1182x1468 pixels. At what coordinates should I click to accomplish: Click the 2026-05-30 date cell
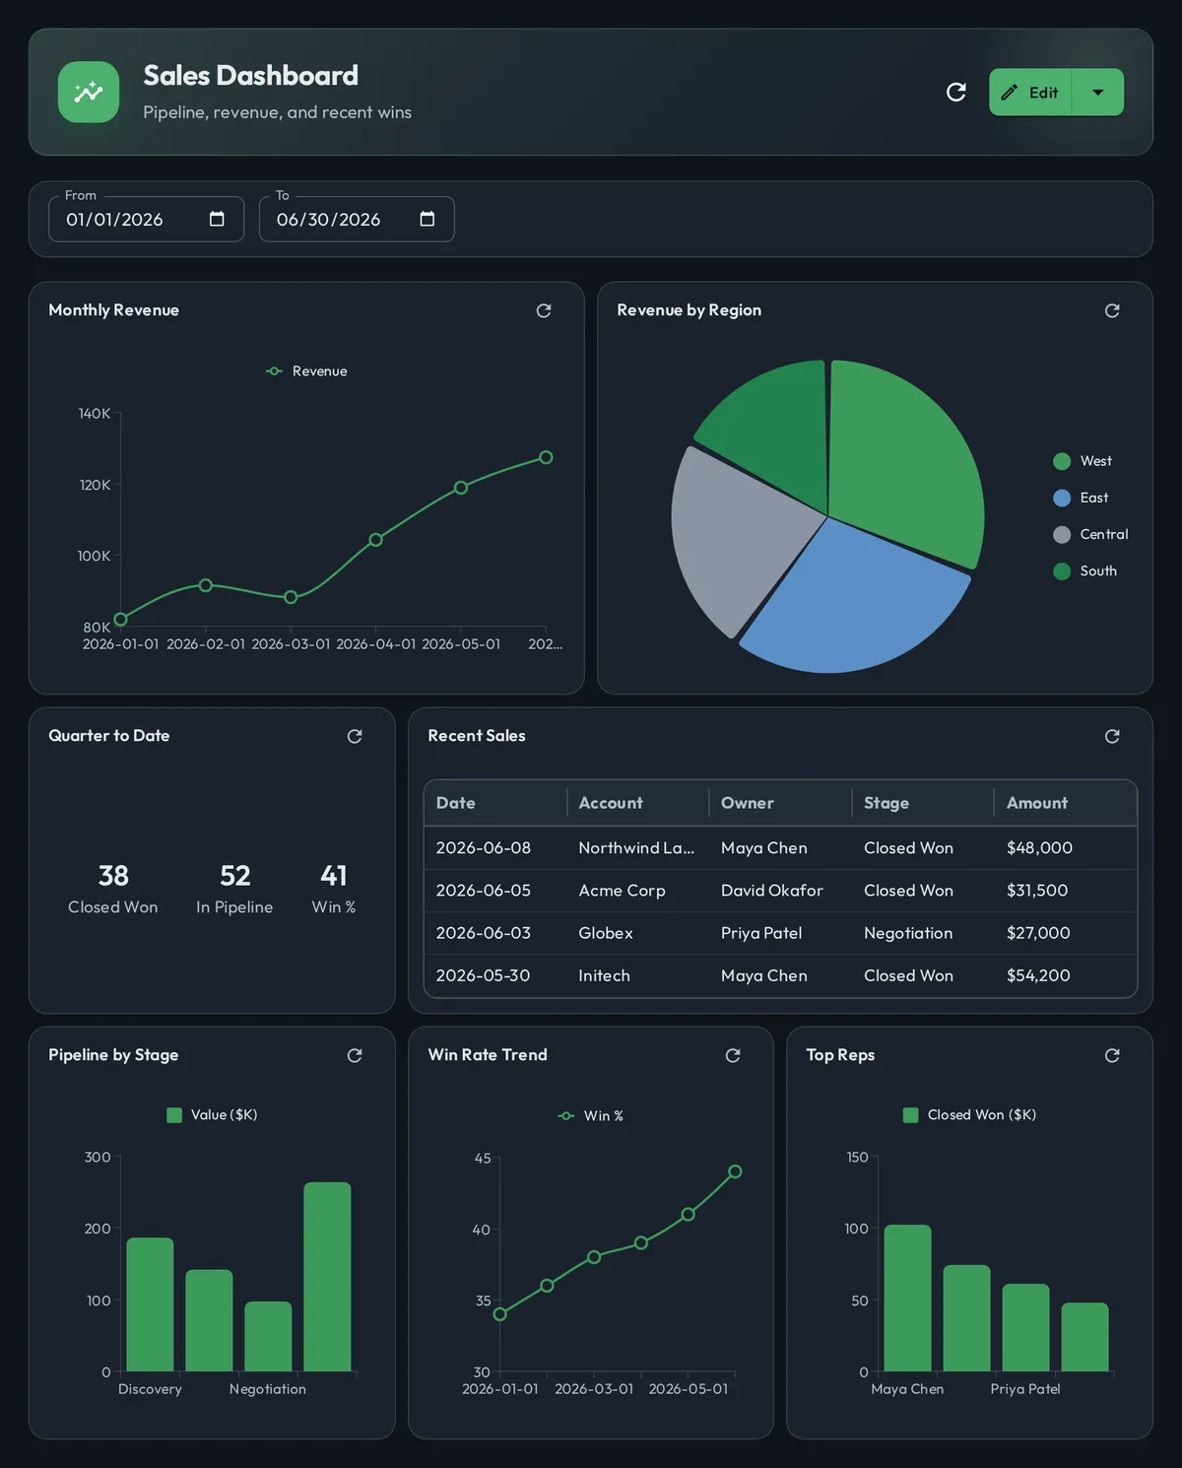coord(495,975)
